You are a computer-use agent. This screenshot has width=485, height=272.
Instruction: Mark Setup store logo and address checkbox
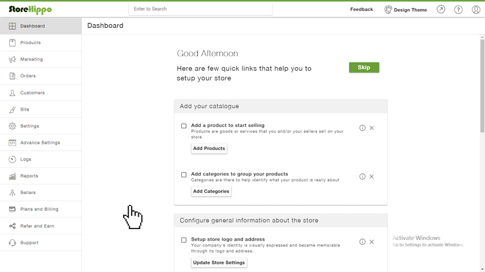pos(184,240)
